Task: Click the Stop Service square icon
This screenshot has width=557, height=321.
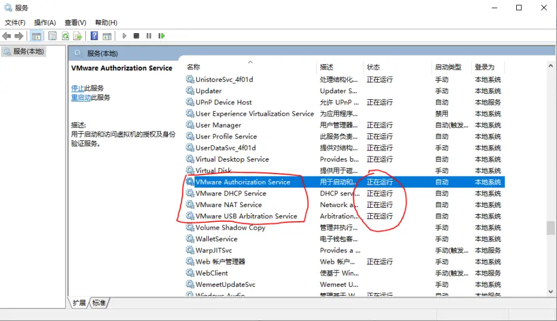Action: click(136, 36)
